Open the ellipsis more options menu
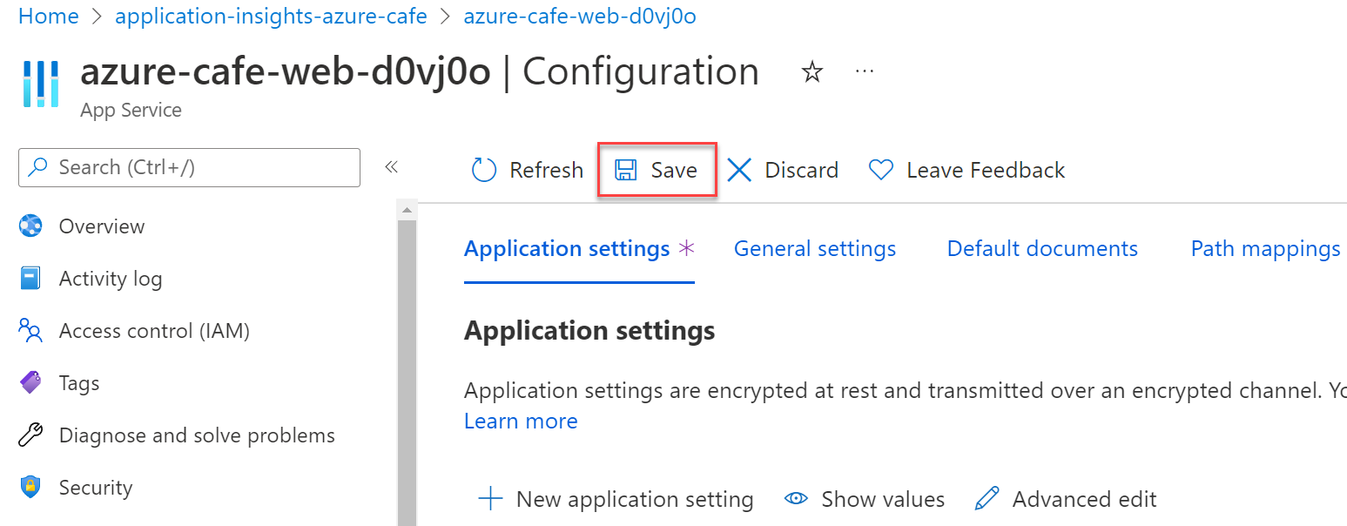The height and width of the screenshot is (526, 1347). point(864,71)
